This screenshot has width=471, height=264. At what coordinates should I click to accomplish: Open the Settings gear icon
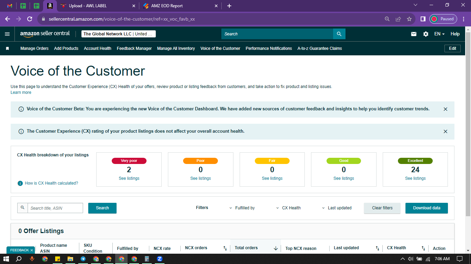coord(426,34)
